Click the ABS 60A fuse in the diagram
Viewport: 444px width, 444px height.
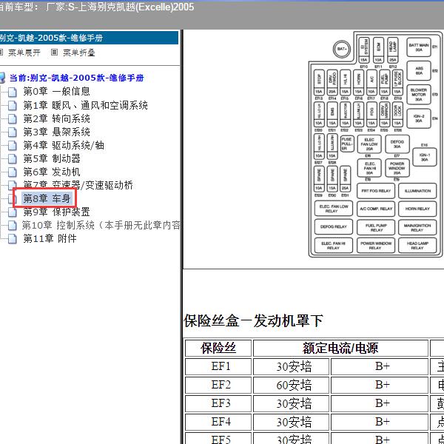419,71
